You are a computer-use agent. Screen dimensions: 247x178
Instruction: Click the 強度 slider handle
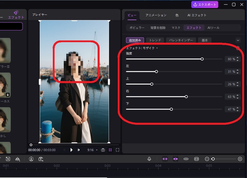pyautogui.click(x=202, y=59)
